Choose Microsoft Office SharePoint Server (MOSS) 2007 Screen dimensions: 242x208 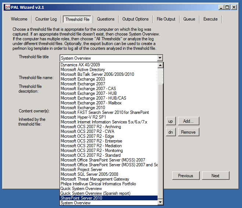[x=109, y=160]
